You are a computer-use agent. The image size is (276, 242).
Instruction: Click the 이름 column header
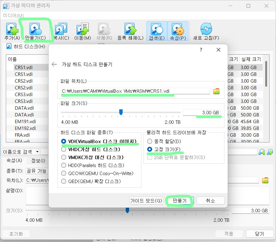click(12, 59)
